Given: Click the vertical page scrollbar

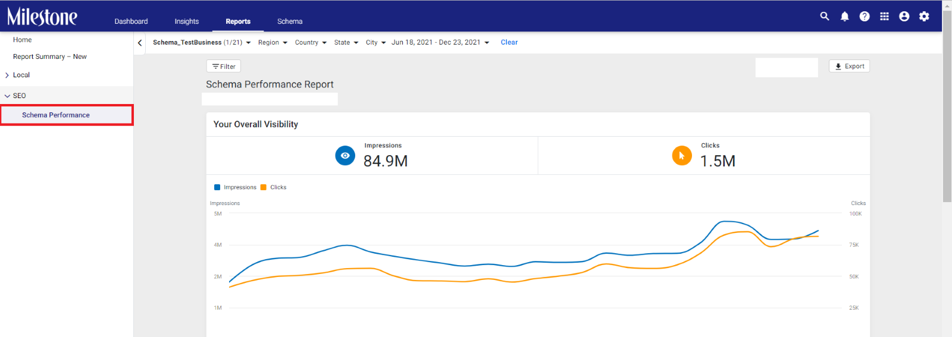Looking at the screenshot, I should coord(947,107).
